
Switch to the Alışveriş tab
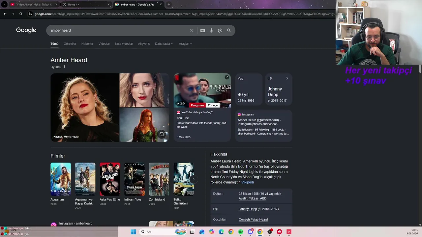point(144,44)
